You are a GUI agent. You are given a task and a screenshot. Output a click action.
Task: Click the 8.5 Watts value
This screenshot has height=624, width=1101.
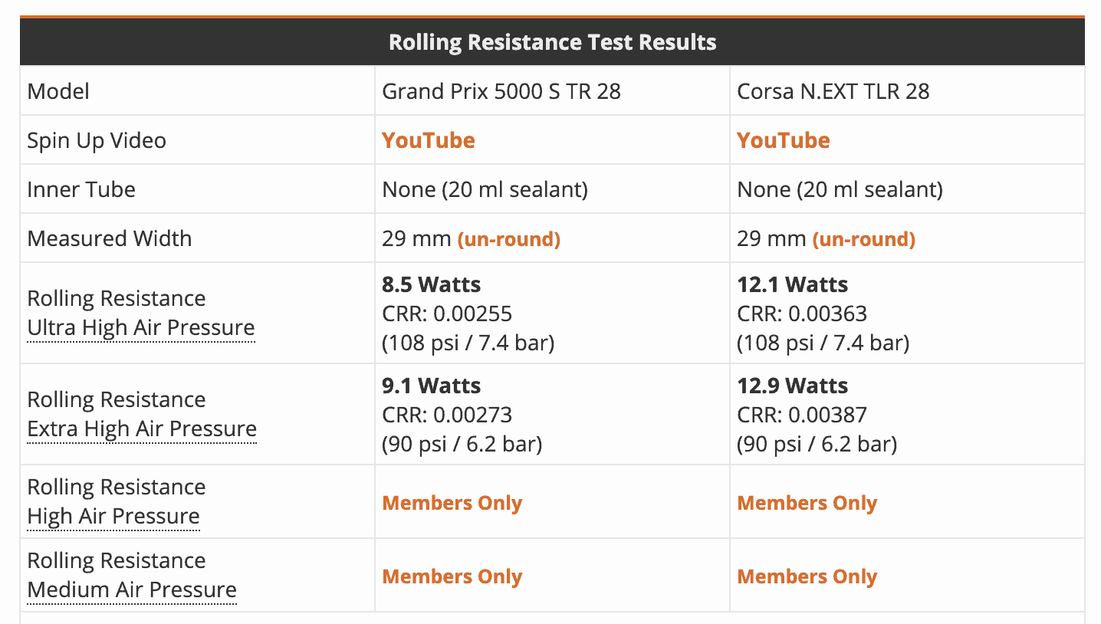[432, 284]
